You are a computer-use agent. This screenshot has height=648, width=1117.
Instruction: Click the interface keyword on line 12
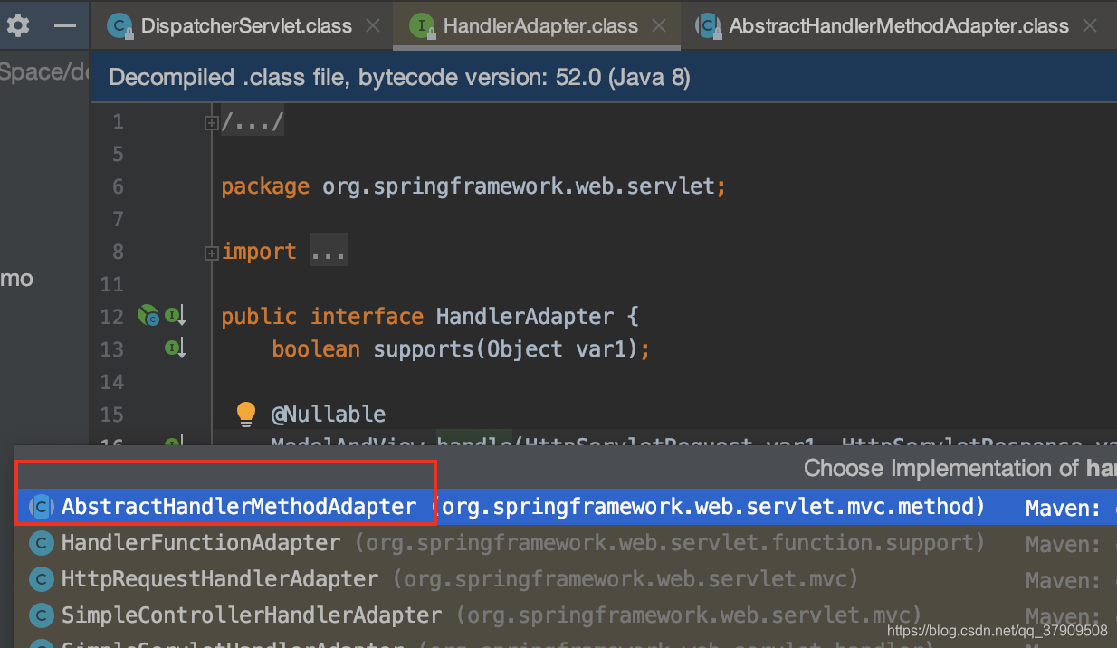click(367, 317)
